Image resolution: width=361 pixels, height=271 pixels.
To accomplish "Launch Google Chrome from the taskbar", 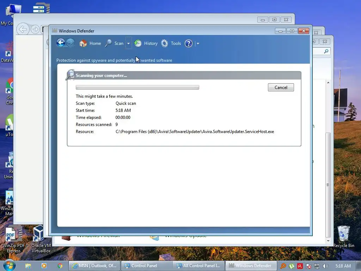I will coord(60,266).
